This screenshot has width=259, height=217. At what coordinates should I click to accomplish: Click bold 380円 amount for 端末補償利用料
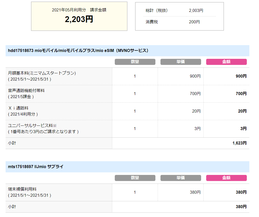(x=241, y=192)
